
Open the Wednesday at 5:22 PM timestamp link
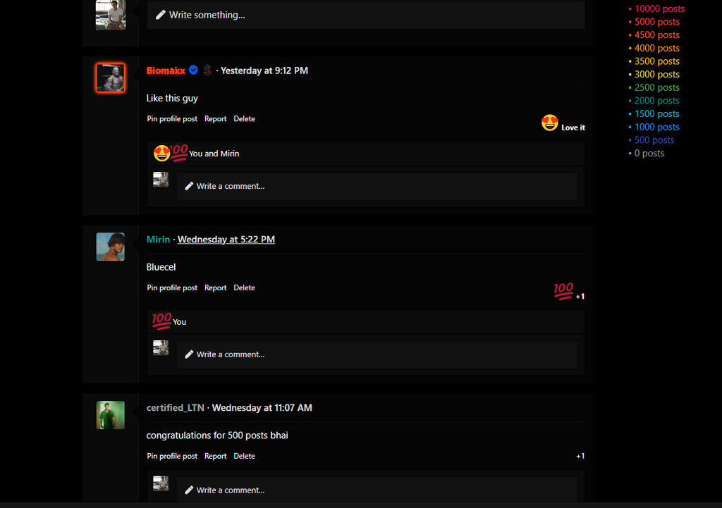pyautogui.click(x=226, y=240)
